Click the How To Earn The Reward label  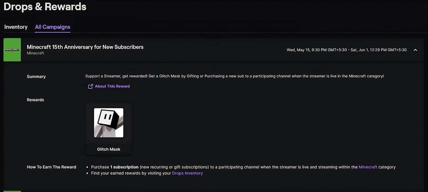coord(51,167)
